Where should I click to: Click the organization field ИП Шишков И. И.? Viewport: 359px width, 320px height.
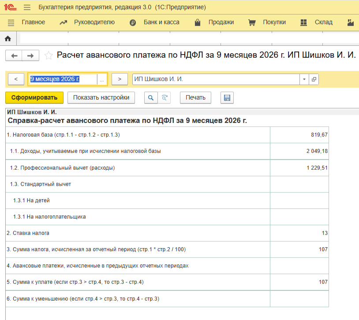click(216, 79)
